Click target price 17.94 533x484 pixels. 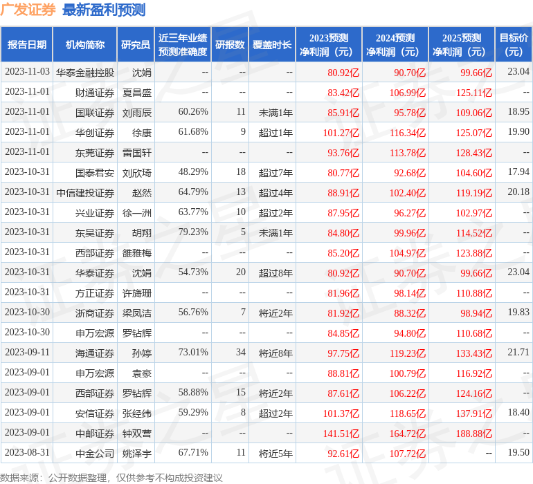tap(518, 171)
